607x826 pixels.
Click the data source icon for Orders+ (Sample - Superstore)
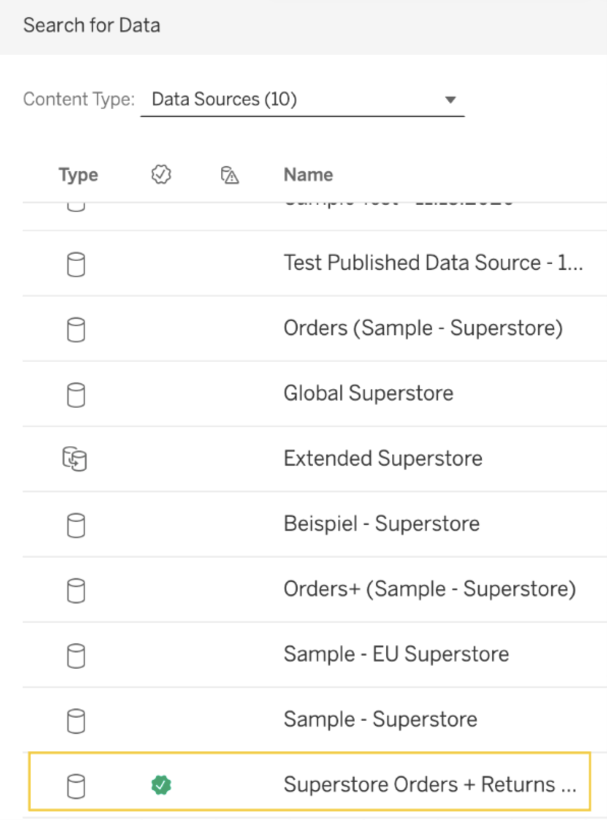[76, 588]
